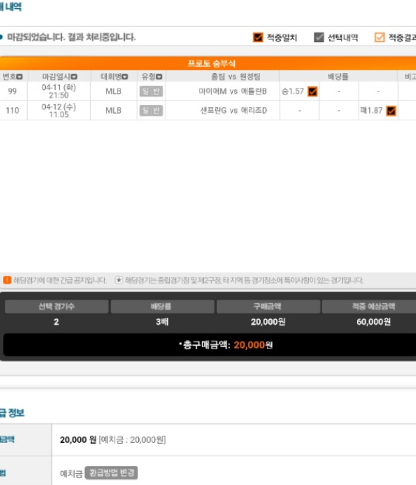This screenshot has height=485, width=416.
Task: Open the 대회명 column filter arrow
Action: [125, 76]
